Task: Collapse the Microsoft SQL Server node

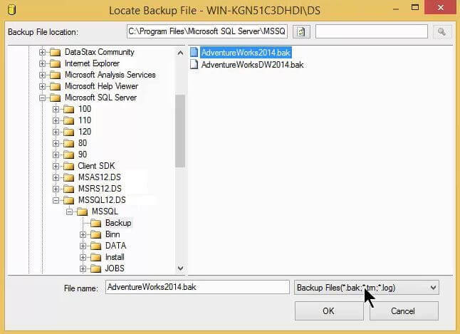Action: pos(42,98)
